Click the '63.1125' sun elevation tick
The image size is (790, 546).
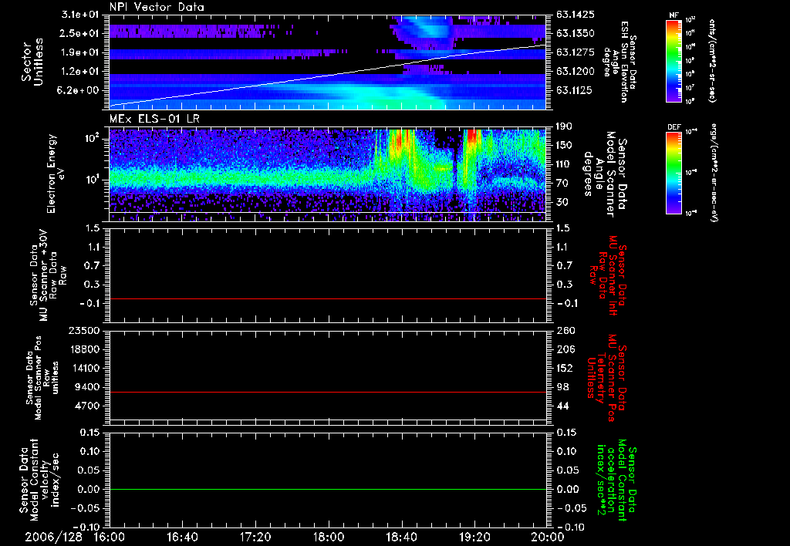point(575,91)
